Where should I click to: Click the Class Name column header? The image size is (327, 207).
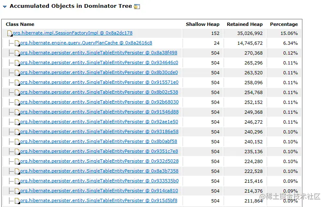20,24
